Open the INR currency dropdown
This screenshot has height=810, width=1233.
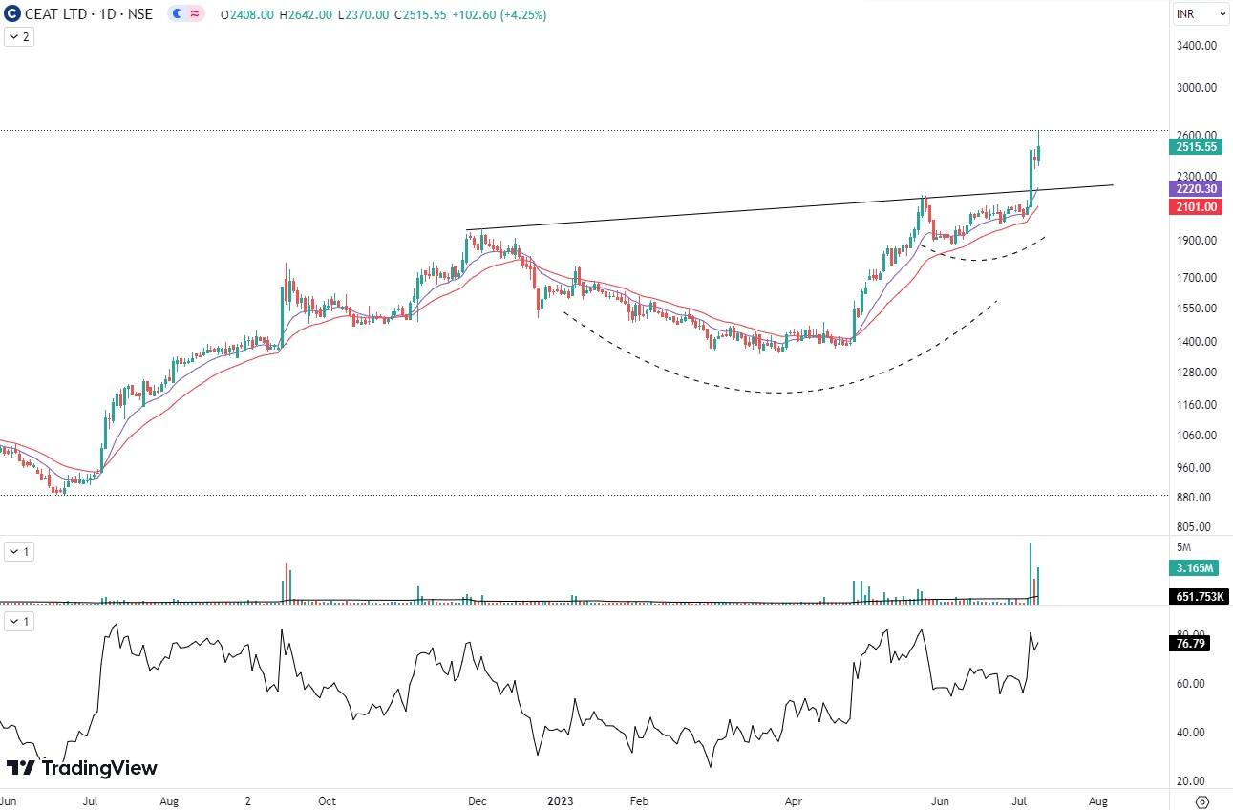(x=1201, y=13)
